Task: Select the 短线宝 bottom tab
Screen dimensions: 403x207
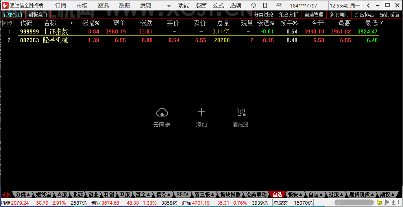Action: [x=43, y=194]
